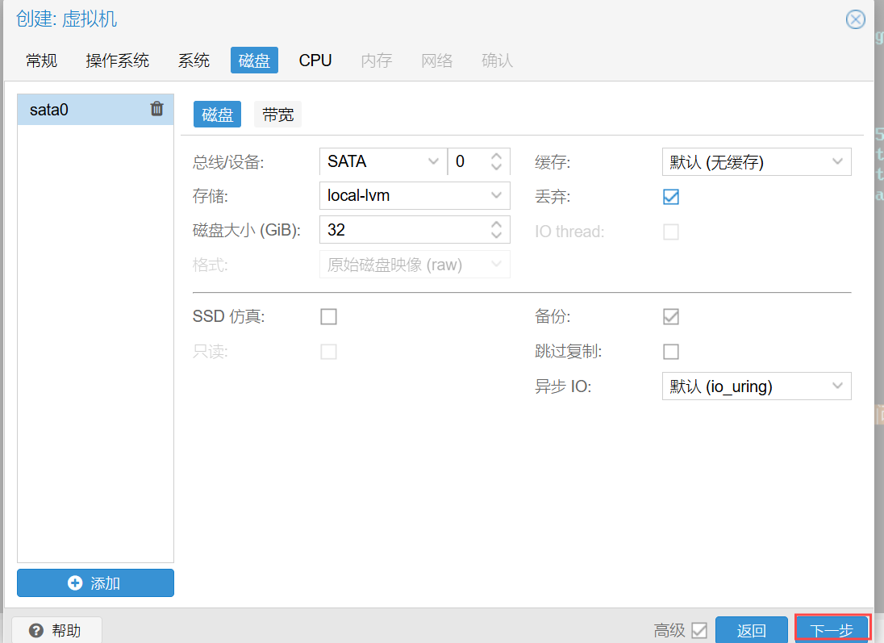The height and width of the screenshot is (643, 884).
Task: Select sata0 in the disk list
Action: 95,110
